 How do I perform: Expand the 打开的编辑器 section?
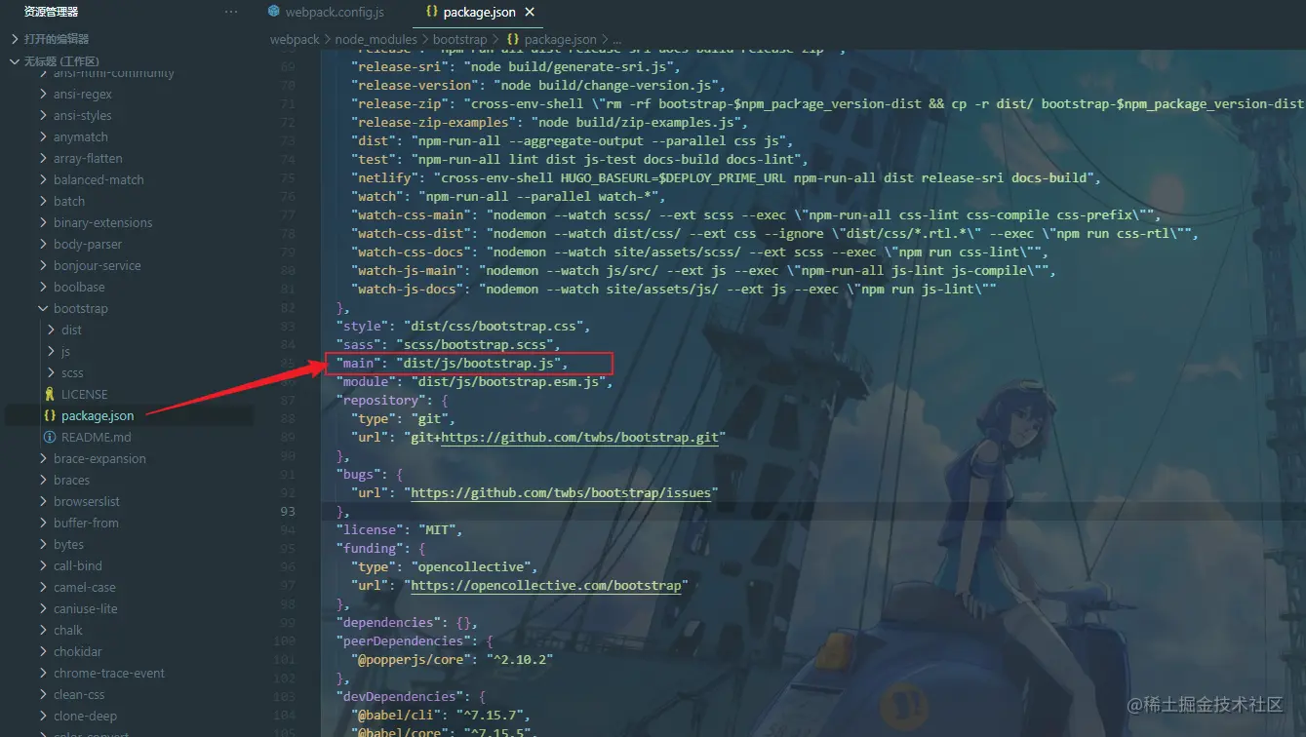click(x=57, y=39)
